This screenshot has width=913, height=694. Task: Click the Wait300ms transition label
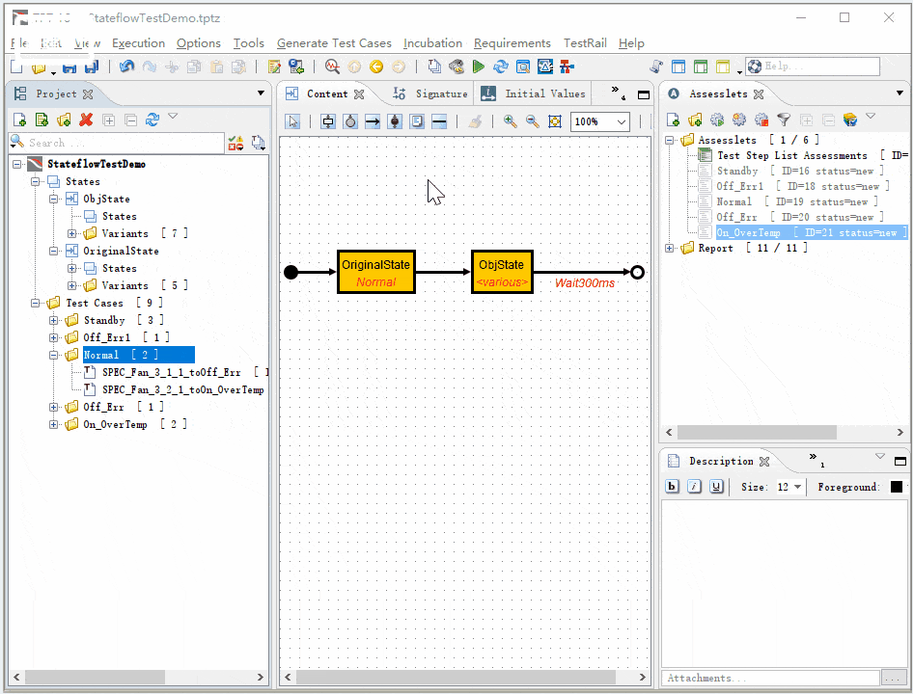pyautogui.click(x=585, y=282)
